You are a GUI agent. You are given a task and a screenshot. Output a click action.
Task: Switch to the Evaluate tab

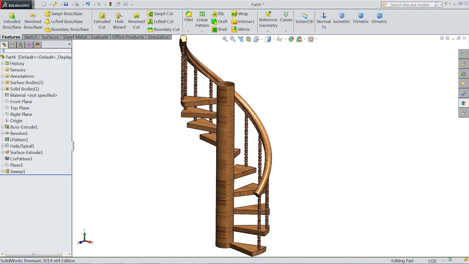point(100,37)
